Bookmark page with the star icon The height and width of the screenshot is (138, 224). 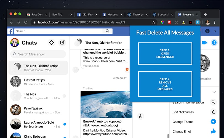(x=153, y=22)
